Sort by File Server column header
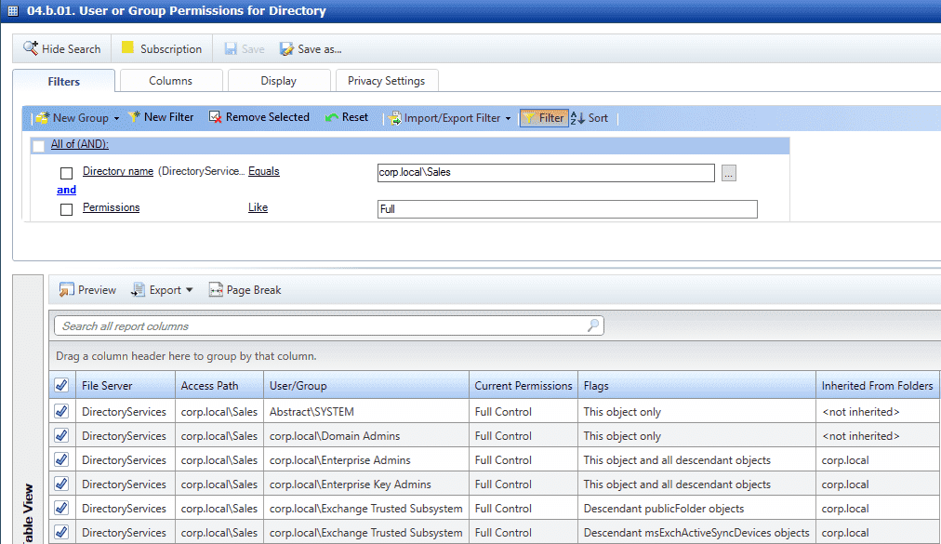This screenshot has width=941, height=544. click(x=126, y=386)
